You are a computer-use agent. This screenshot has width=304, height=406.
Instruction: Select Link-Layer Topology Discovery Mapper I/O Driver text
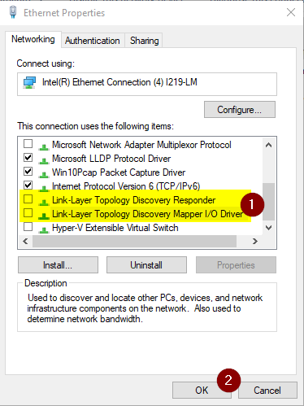pyautogui.click(x=147, y=214)
